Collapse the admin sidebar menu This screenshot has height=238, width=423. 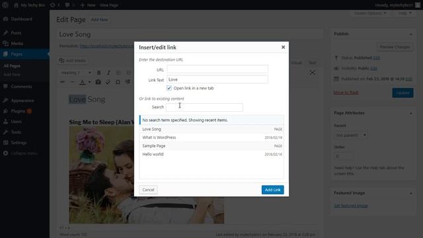(24, 153)
